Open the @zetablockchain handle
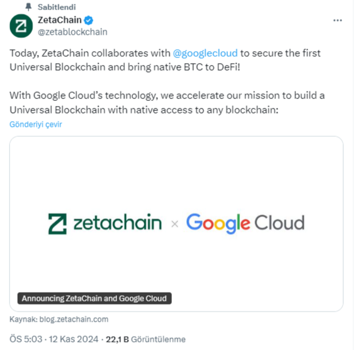Viewport: 355px width, 350px height. [72, 32]
